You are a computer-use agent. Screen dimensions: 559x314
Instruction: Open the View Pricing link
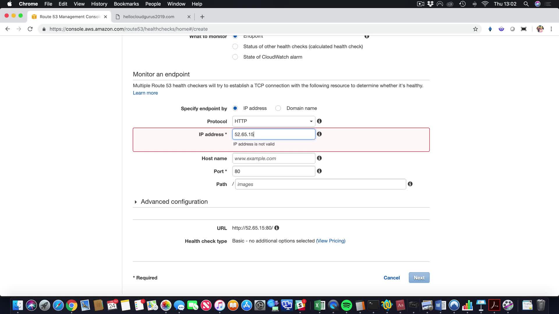pyautogui.click(x=330, y=241)
